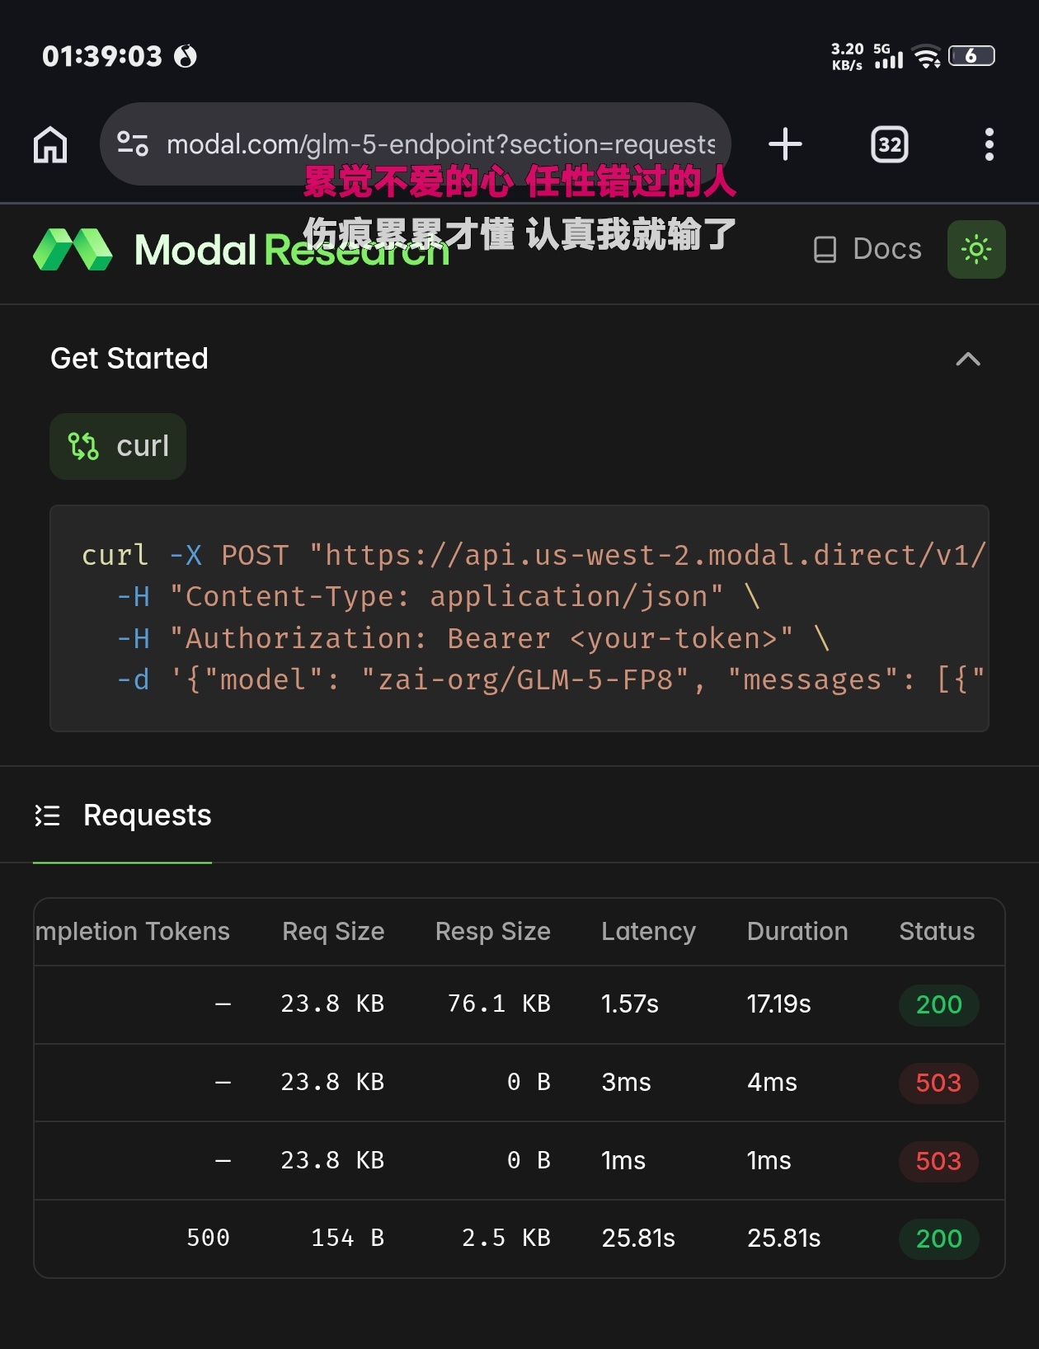Open site settings icon in address bar
Screen dimensions: 1039x1349
[x=133, y=144]
